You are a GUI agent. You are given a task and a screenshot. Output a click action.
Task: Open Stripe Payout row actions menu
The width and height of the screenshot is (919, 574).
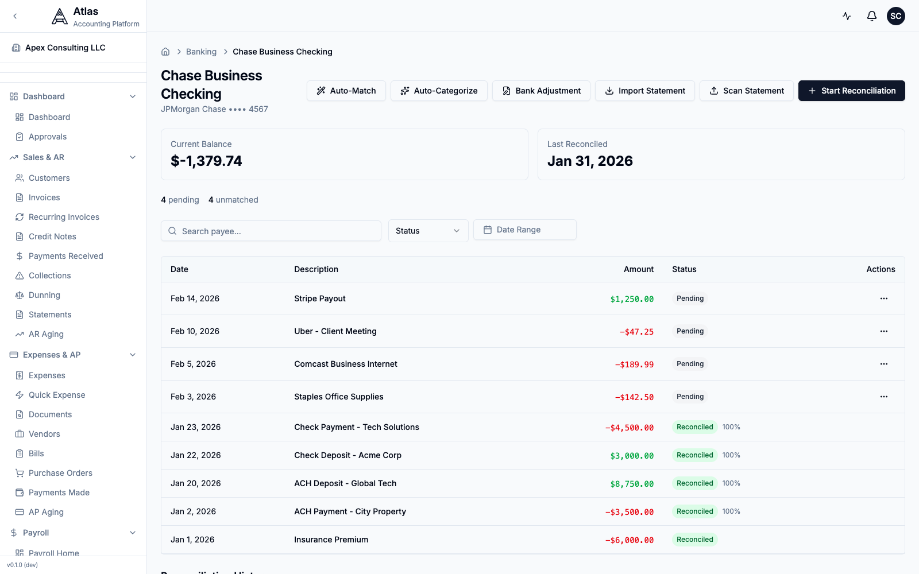(884, 298)
